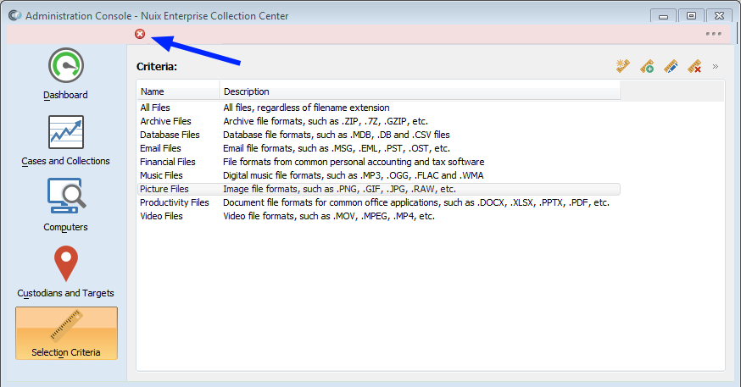
Task: Open the Computers section
Action: point(65,205)
